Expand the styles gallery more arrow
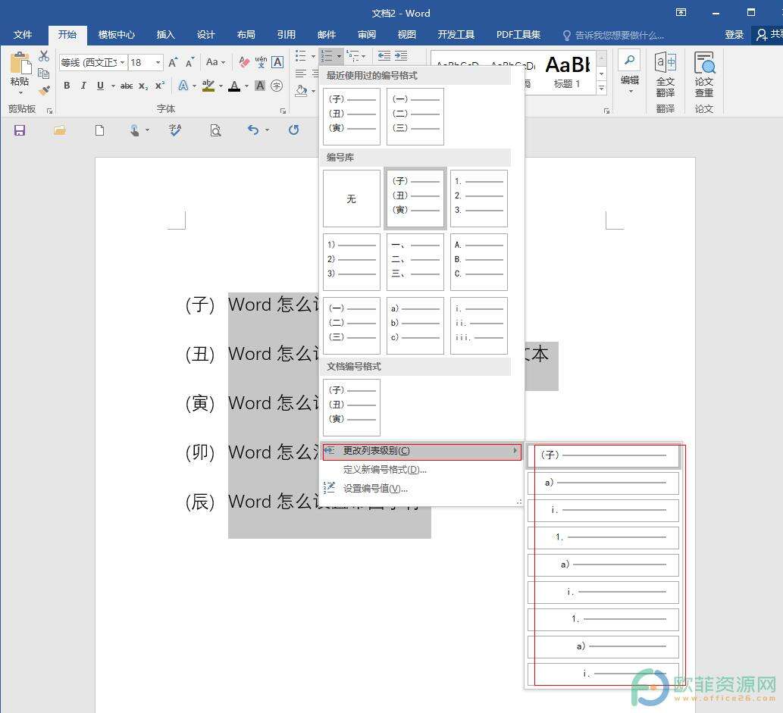Screen dimensions: 783x713 click(602, 88)
